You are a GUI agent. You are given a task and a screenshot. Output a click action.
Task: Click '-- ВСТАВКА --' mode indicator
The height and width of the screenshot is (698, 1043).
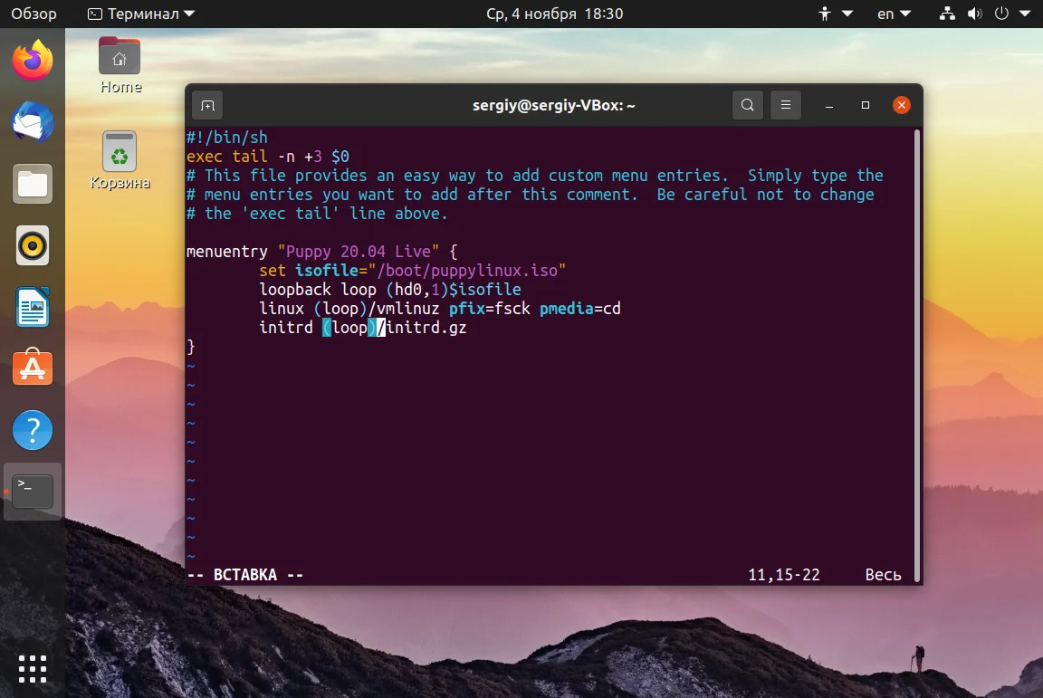point(244,575)
